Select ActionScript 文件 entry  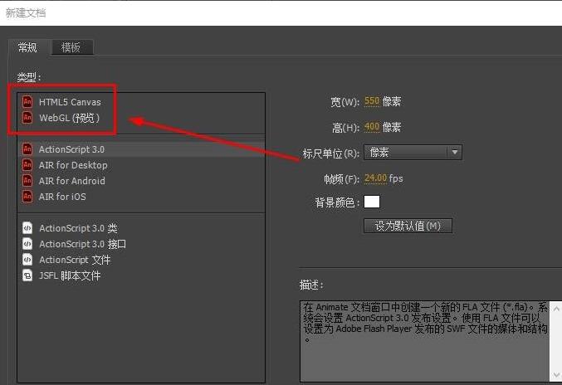point(141,260)
